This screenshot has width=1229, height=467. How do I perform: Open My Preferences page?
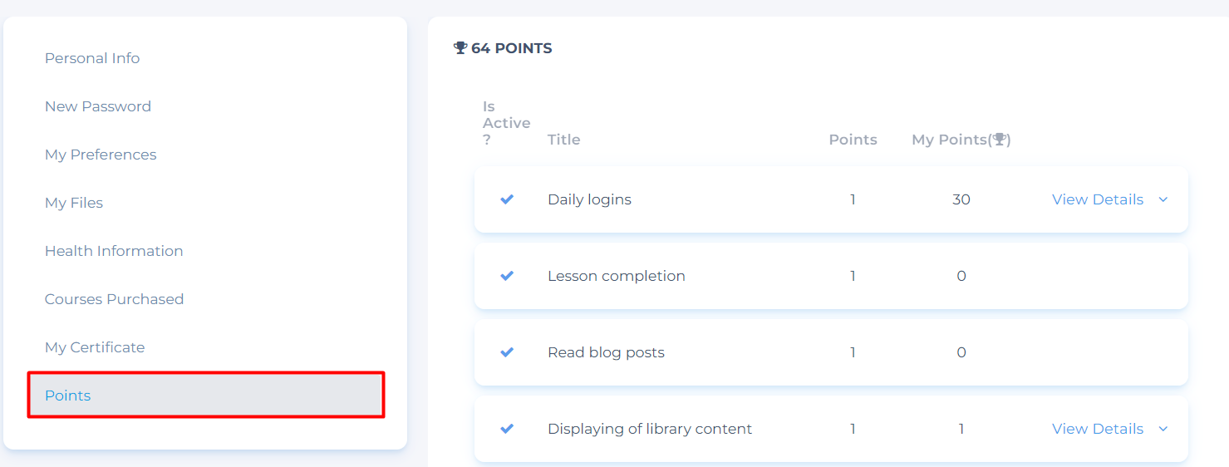click(101, 155)
